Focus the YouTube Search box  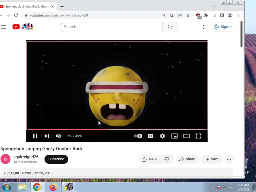click(111, 27)
